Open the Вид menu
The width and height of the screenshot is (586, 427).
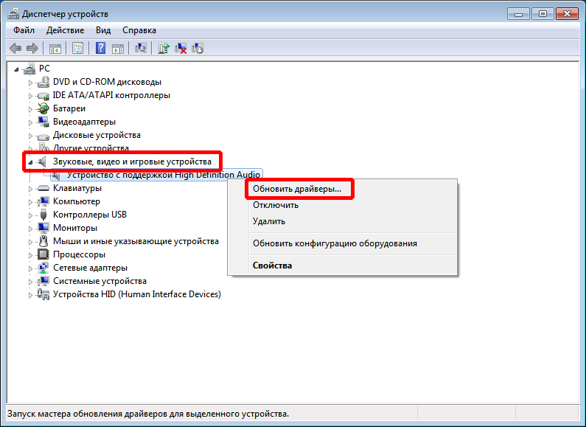(x=103, y=30)
